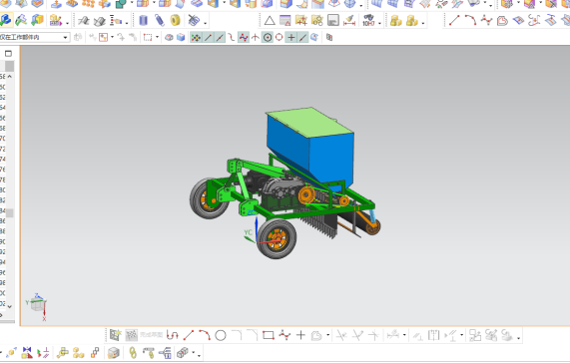
Task: Expand dropdown beside the yellow assembly icons
Action: click(x=423, y=23)
